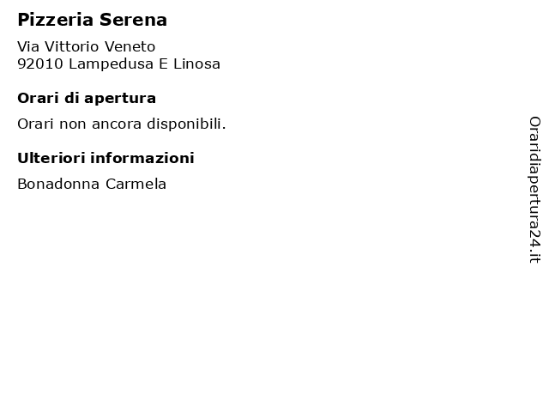Click the name Carmela
Viewport: 549px width, 412px height.
click(136, 185)
